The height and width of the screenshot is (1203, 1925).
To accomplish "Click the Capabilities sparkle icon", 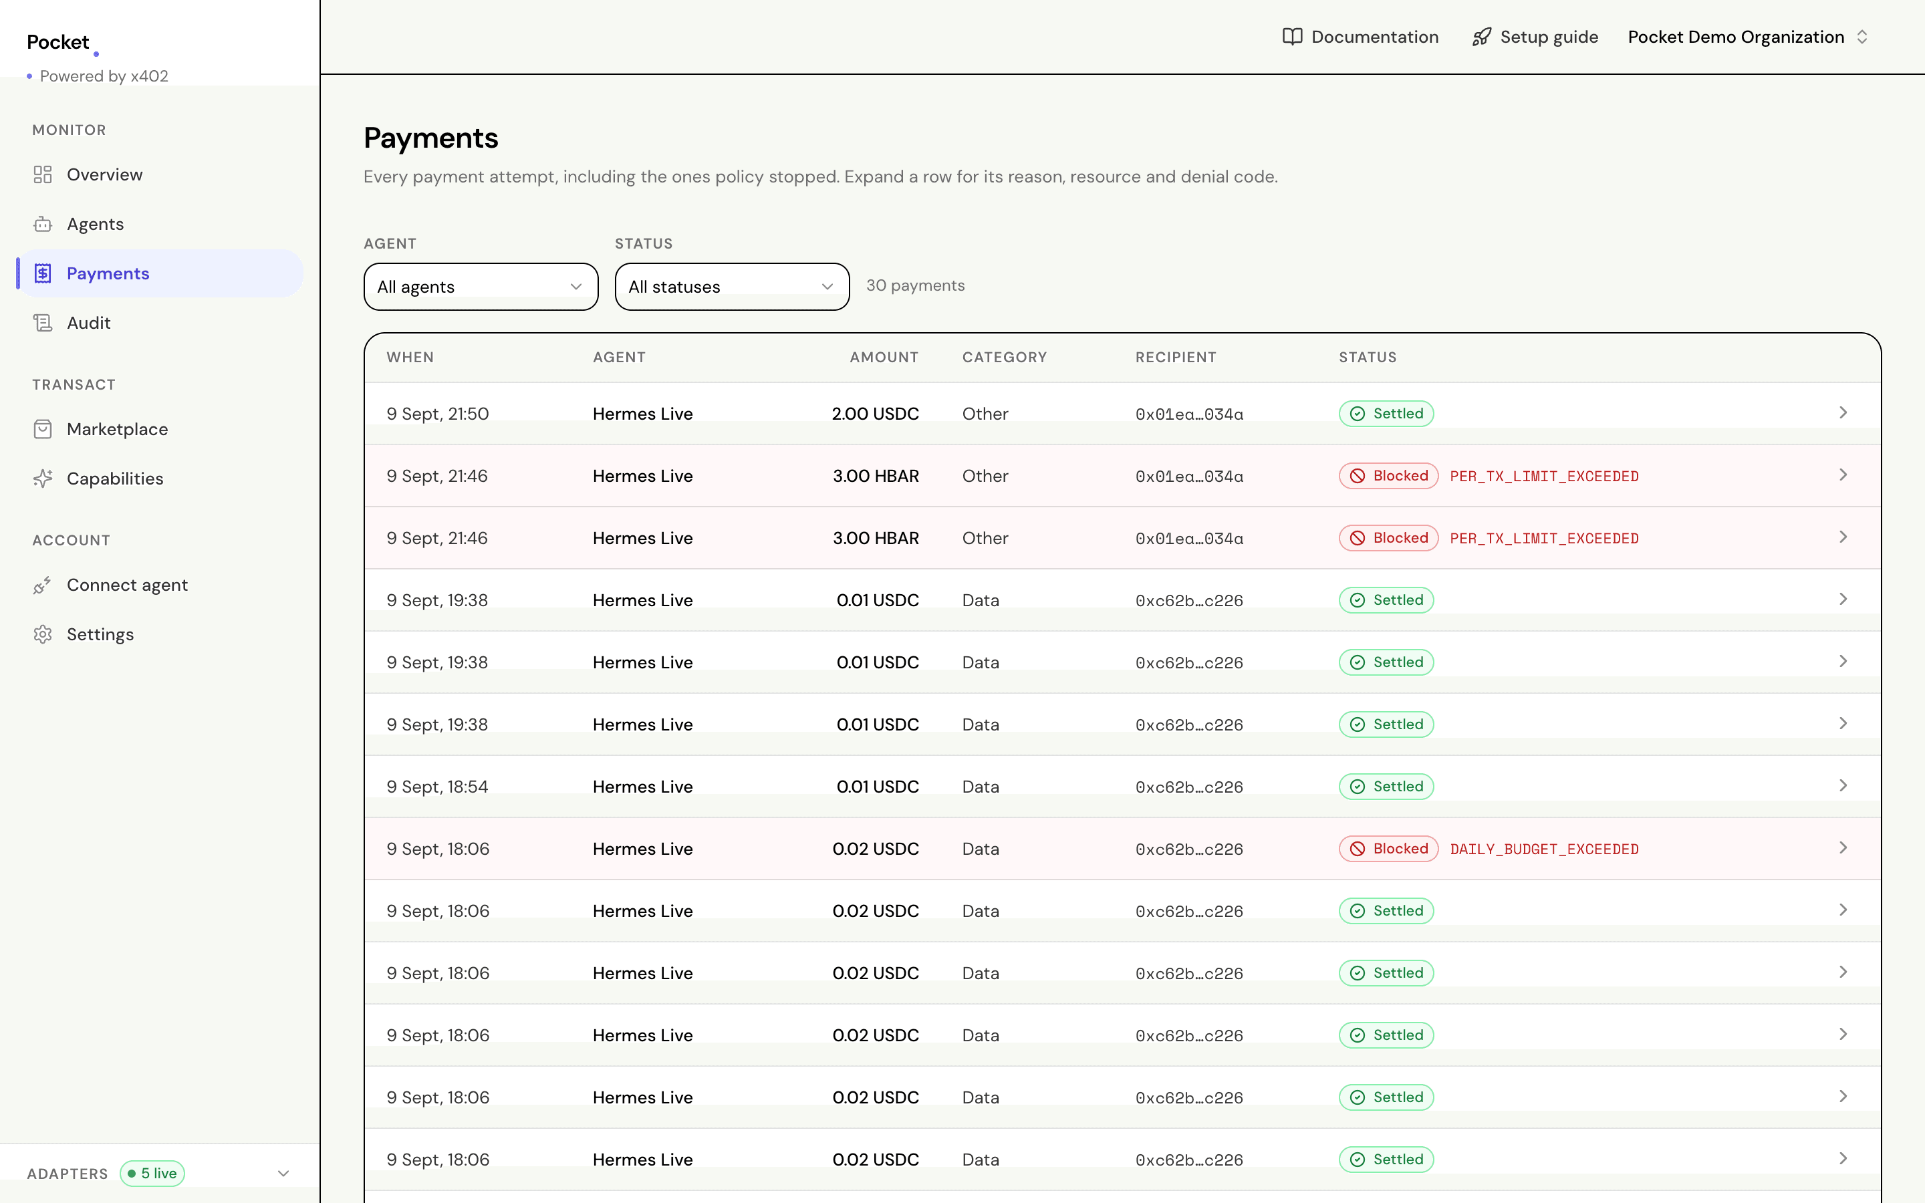I will (x=43, y=478).
